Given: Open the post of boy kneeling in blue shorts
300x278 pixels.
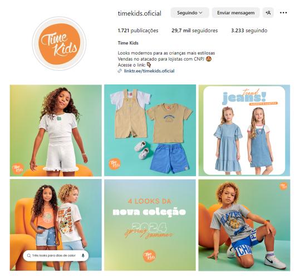Looking at the screenshot, I should click(x=244, y=225).
